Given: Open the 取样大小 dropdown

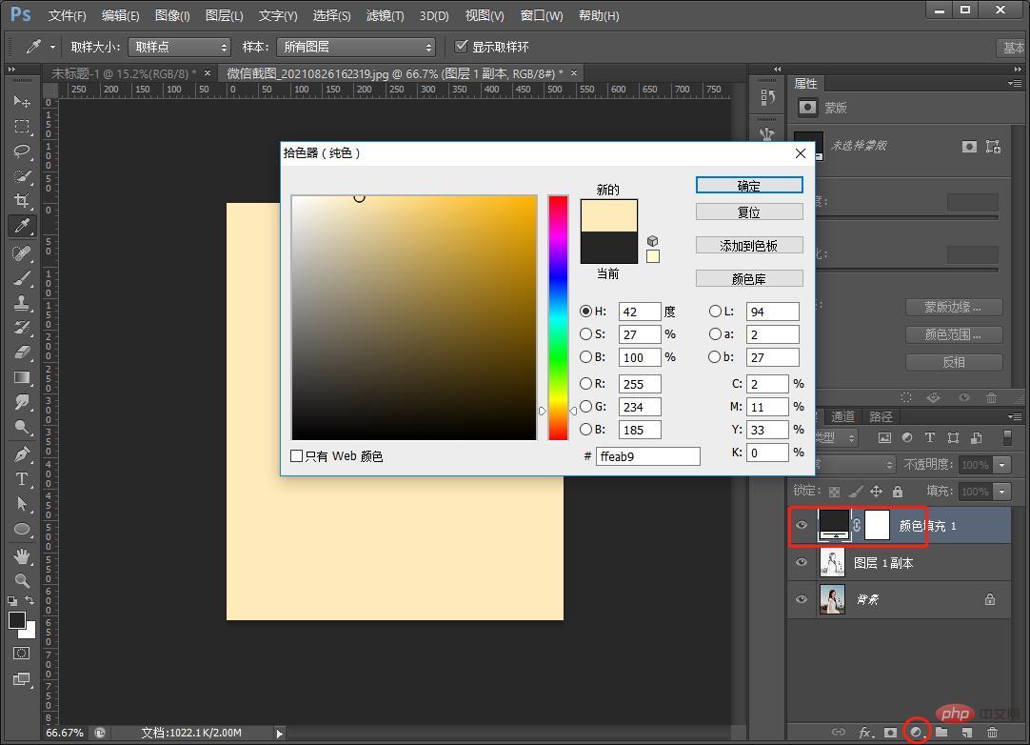Looking at the screenshot, I should [179, 47].
